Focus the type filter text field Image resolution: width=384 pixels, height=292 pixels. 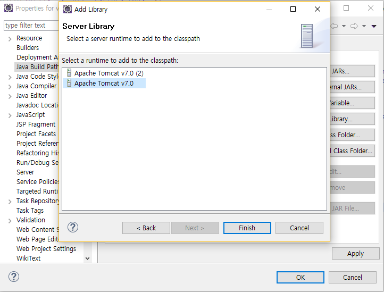31,26
